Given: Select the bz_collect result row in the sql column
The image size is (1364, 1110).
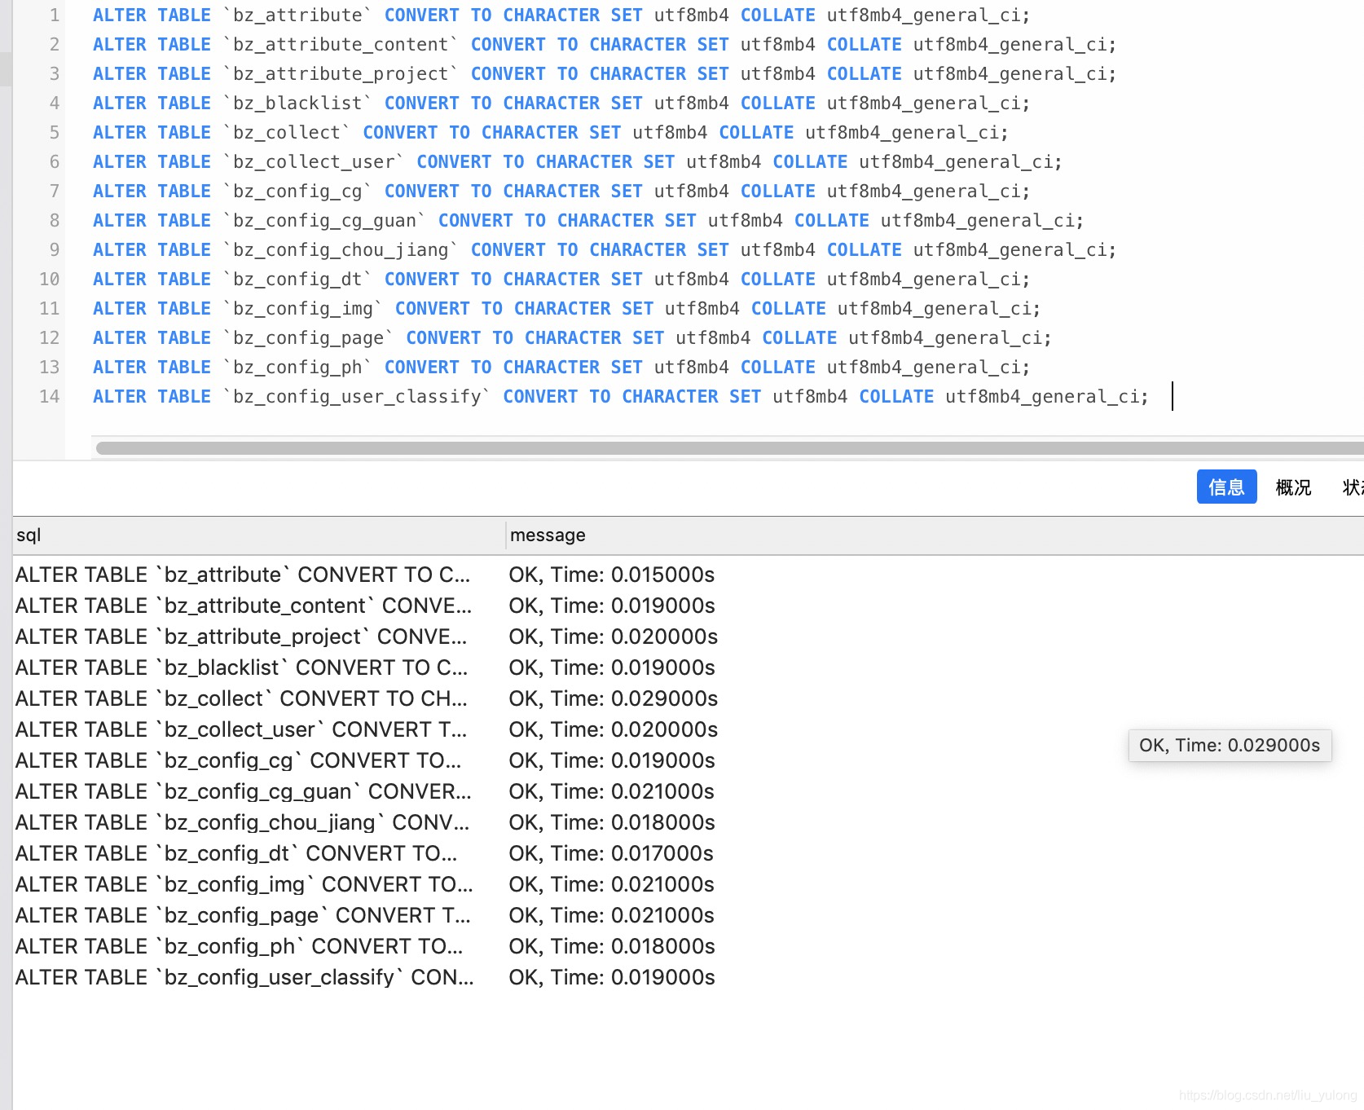Looking at the screenshot, I should (241, 699).
